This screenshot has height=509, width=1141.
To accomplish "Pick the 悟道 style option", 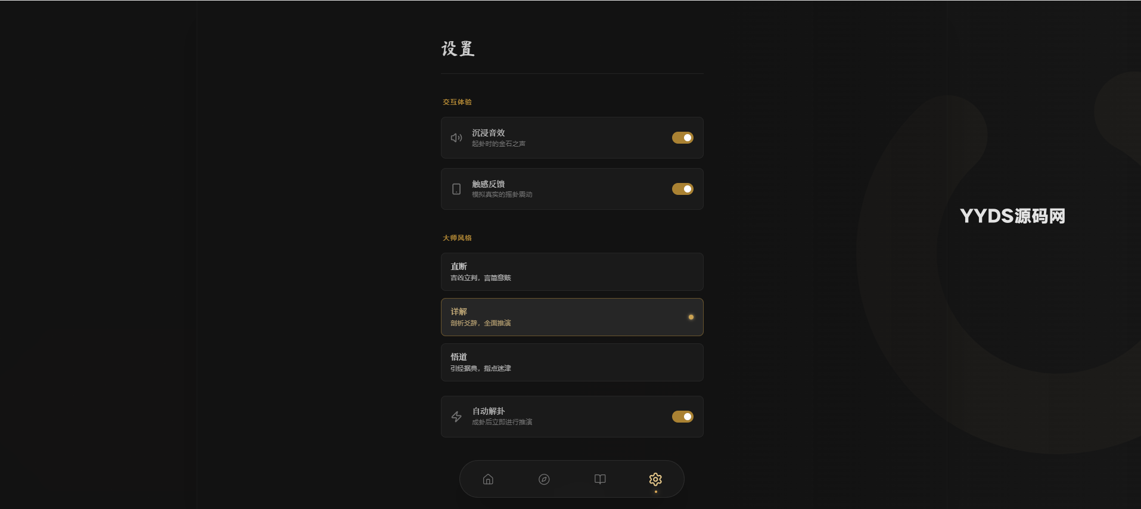I will pyautogui.click(x=572, y=362).
